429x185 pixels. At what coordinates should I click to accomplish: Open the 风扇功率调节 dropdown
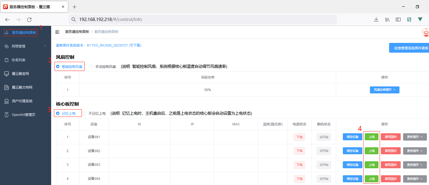click(x=385, y=90)
